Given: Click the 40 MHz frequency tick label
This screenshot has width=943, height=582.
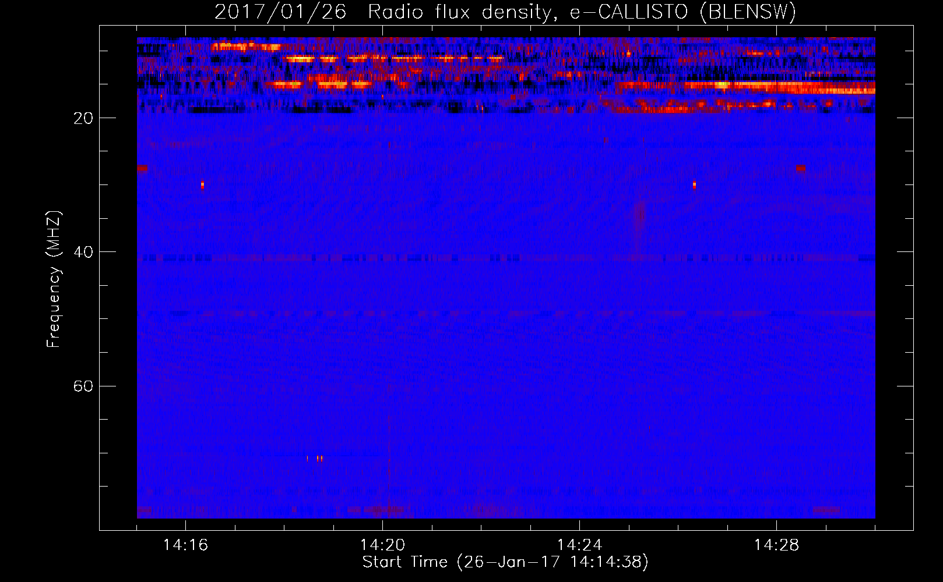Looking at the screenshot, I should coord(83,252).
